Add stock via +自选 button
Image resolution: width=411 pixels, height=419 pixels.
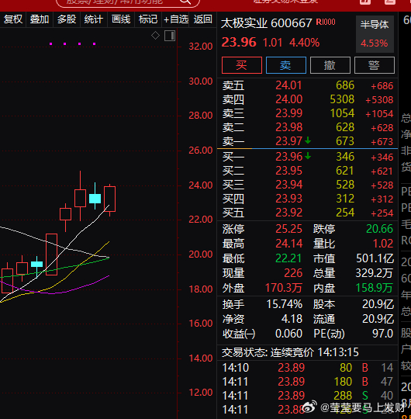pyautogui.click(x=176, y=19)
